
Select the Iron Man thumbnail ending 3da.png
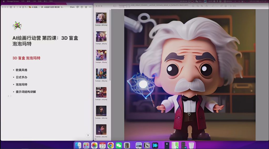[x=101, y=74]
